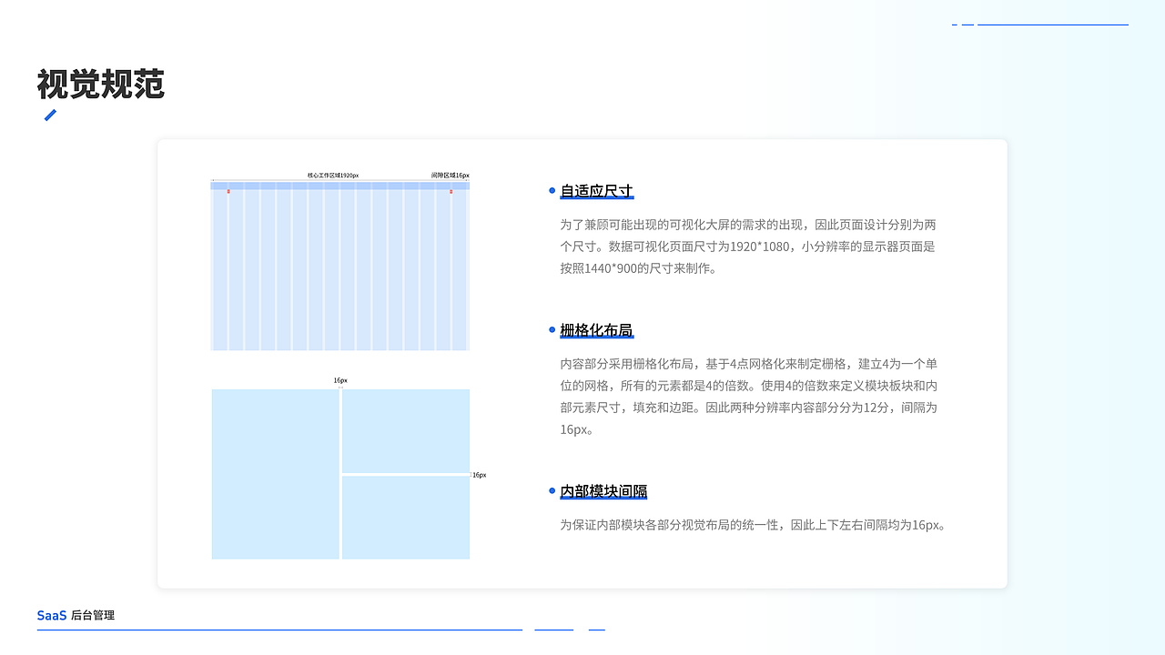The height and width of the screenshot is (655, 1165).
Task: Click the blue bullet beside 自适应尺寸
Action: [552, 191]
